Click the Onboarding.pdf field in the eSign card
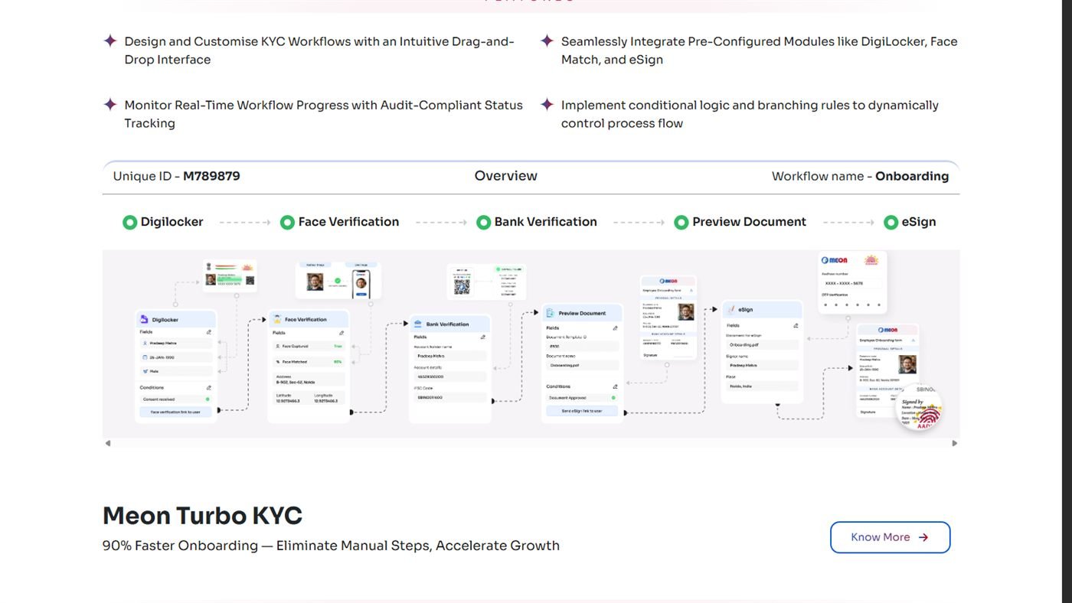 (762, 345)
